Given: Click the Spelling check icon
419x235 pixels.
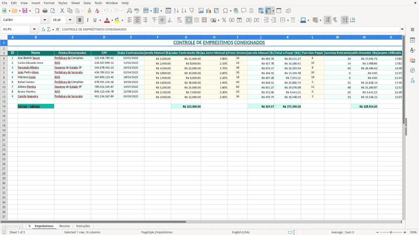Looking at the screenshot, I should [x=137, y=11].
